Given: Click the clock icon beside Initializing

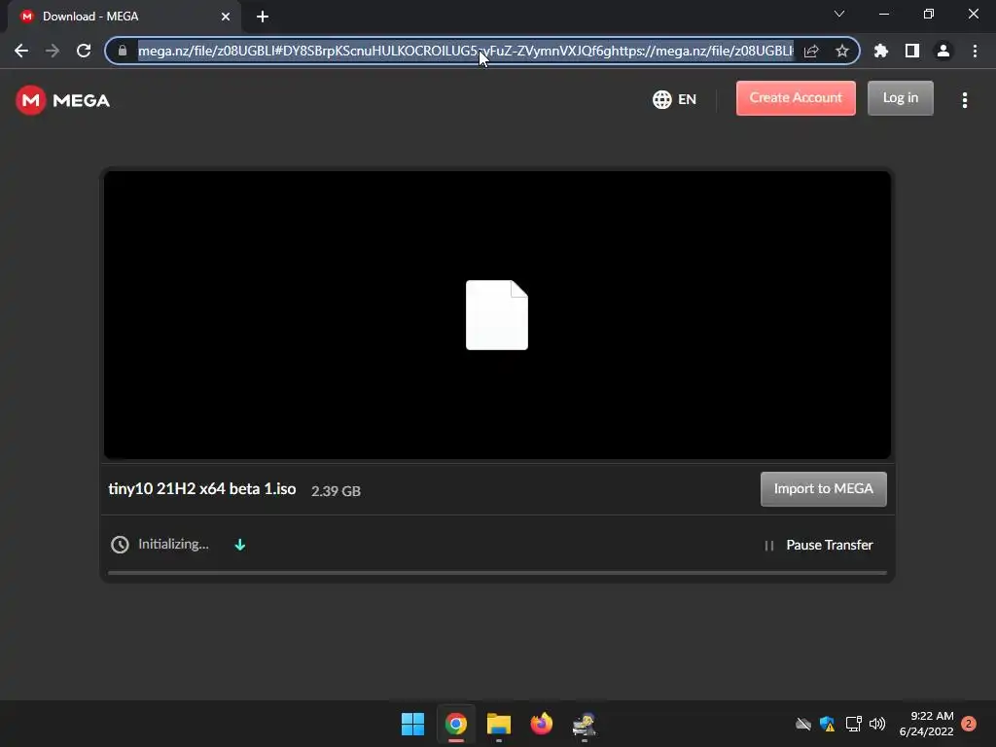Looking at the screenshot, I should pyautogui.click(x=120, y=545).
